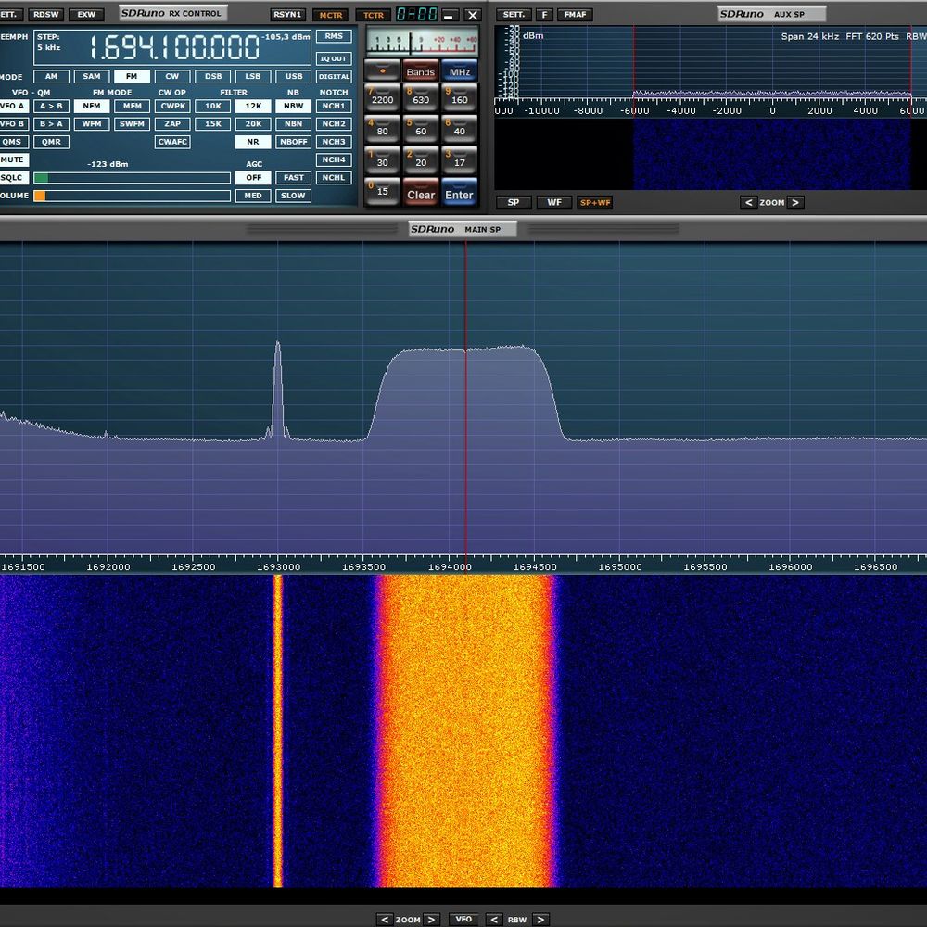Image resolution: width=927 pixels, height=927 pixels.
Task: Select the 20 band key
Action: pyautogui.click(x=421, y=160)
